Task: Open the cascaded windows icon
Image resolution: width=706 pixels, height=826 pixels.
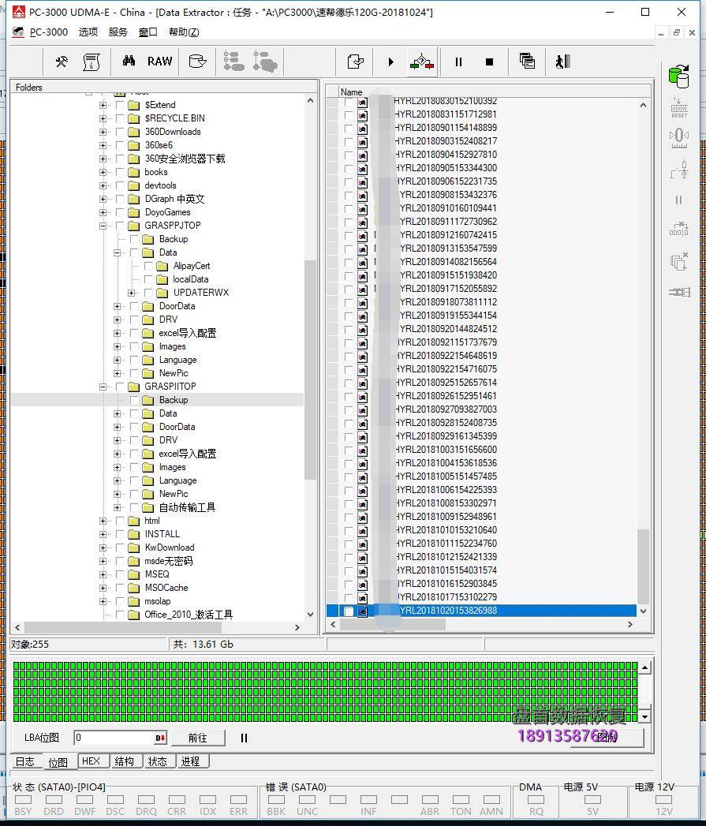Action: point(527,61)
